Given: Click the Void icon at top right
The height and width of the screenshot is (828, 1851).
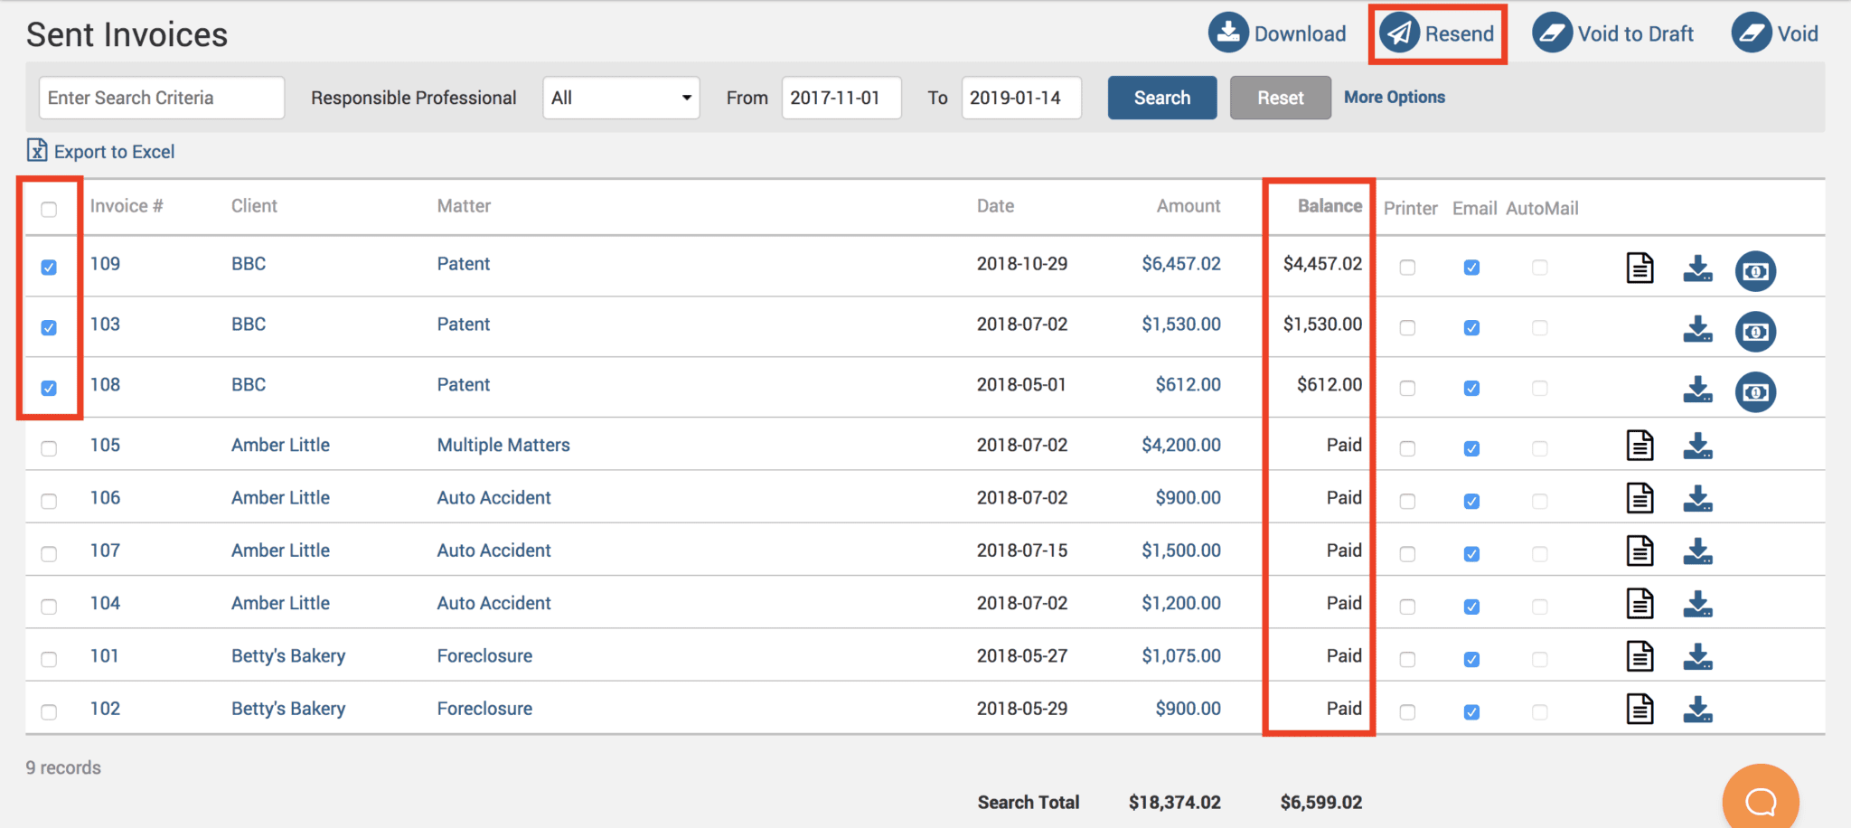Looking at the screenshot, I should (x=1751, y=33).
